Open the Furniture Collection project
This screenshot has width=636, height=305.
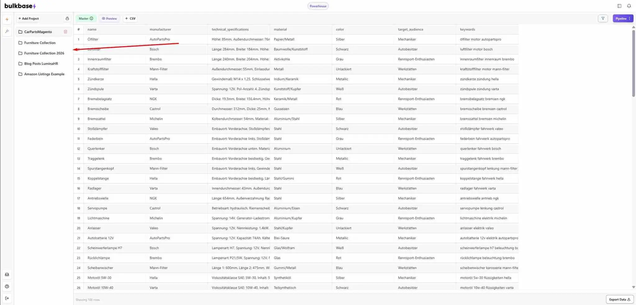tap(40, 43)
